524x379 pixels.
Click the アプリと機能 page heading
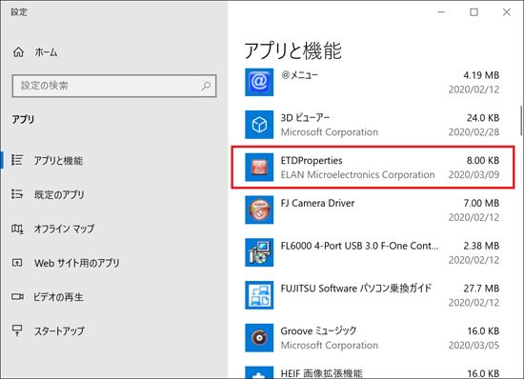293,50
